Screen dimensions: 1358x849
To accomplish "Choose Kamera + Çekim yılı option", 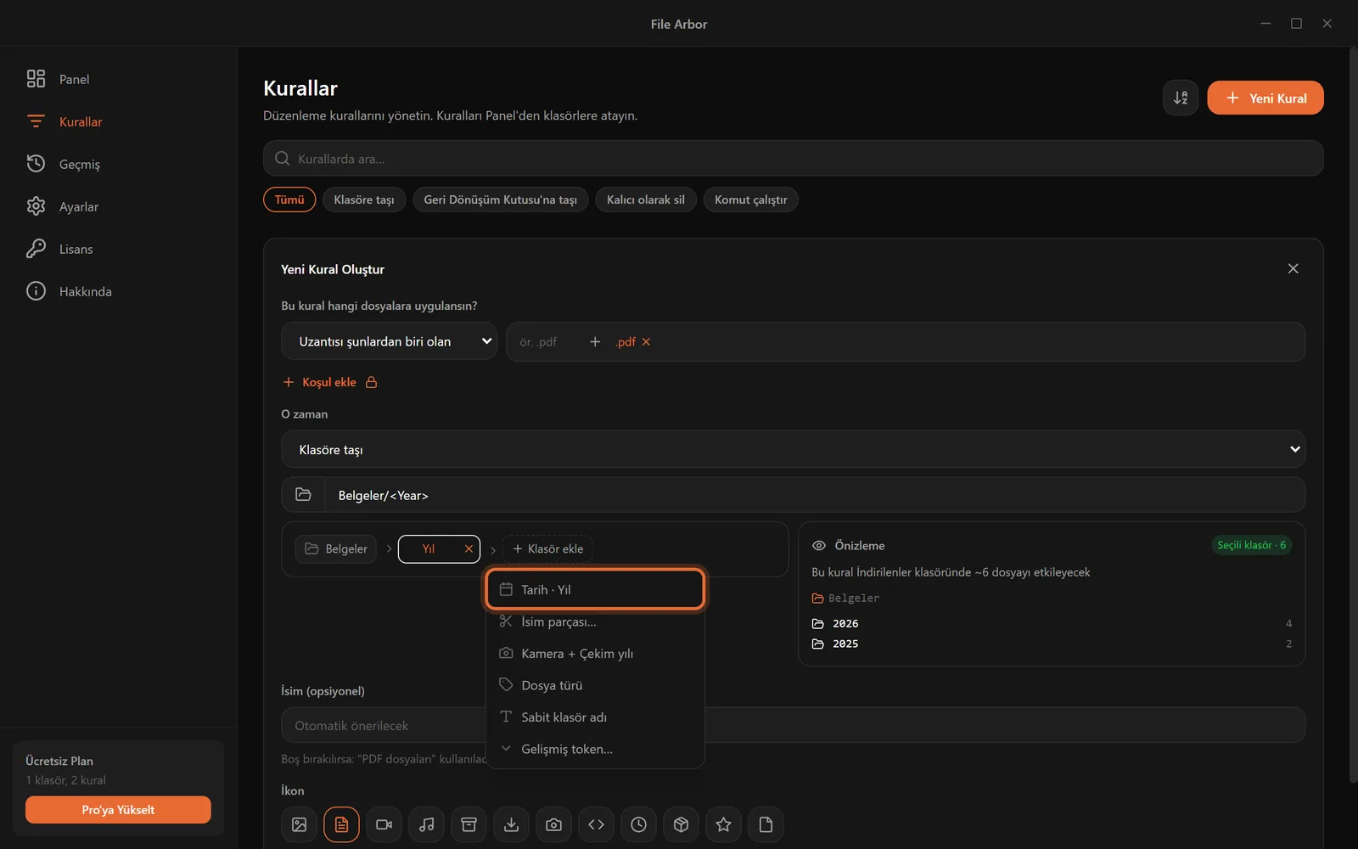I will 595,654.
